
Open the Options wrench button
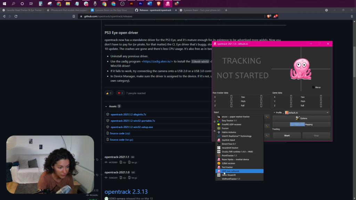pos(301,118)
